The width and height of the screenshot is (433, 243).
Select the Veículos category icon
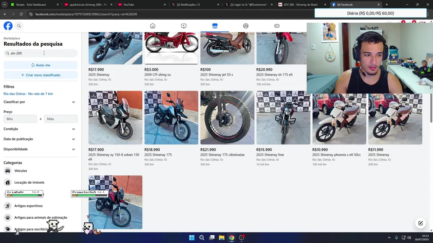pyautogui.click(x=7, y=171)
